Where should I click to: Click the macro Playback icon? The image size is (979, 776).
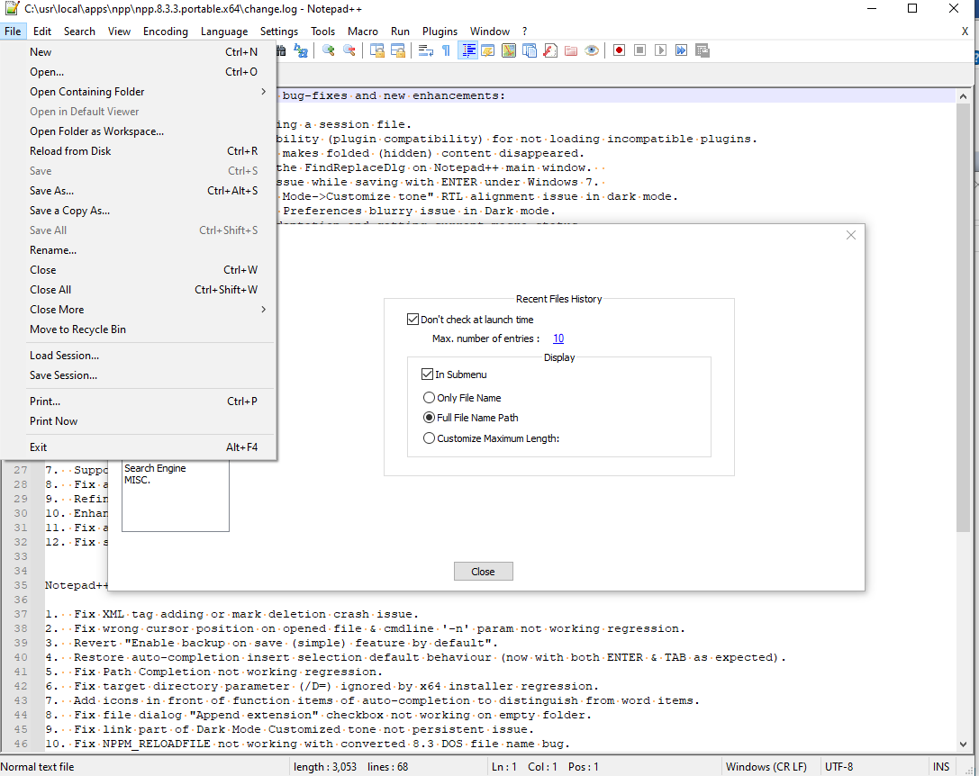[660, 50]
